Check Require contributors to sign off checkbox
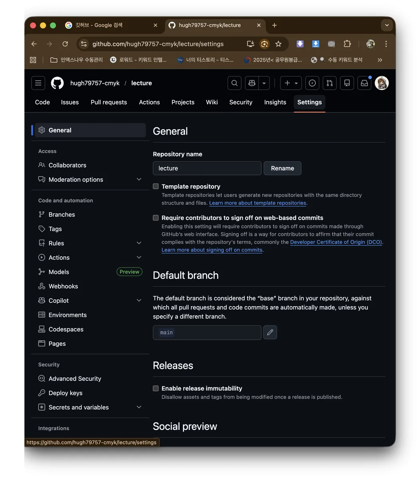420x479 pixels. [156, 218]
